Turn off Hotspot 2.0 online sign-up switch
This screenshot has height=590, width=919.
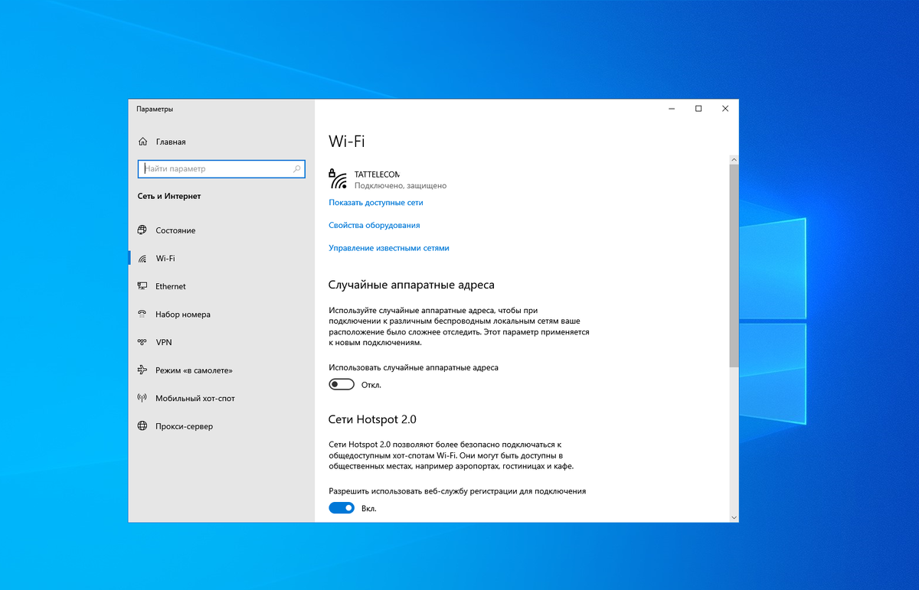(x=342, y=507)
